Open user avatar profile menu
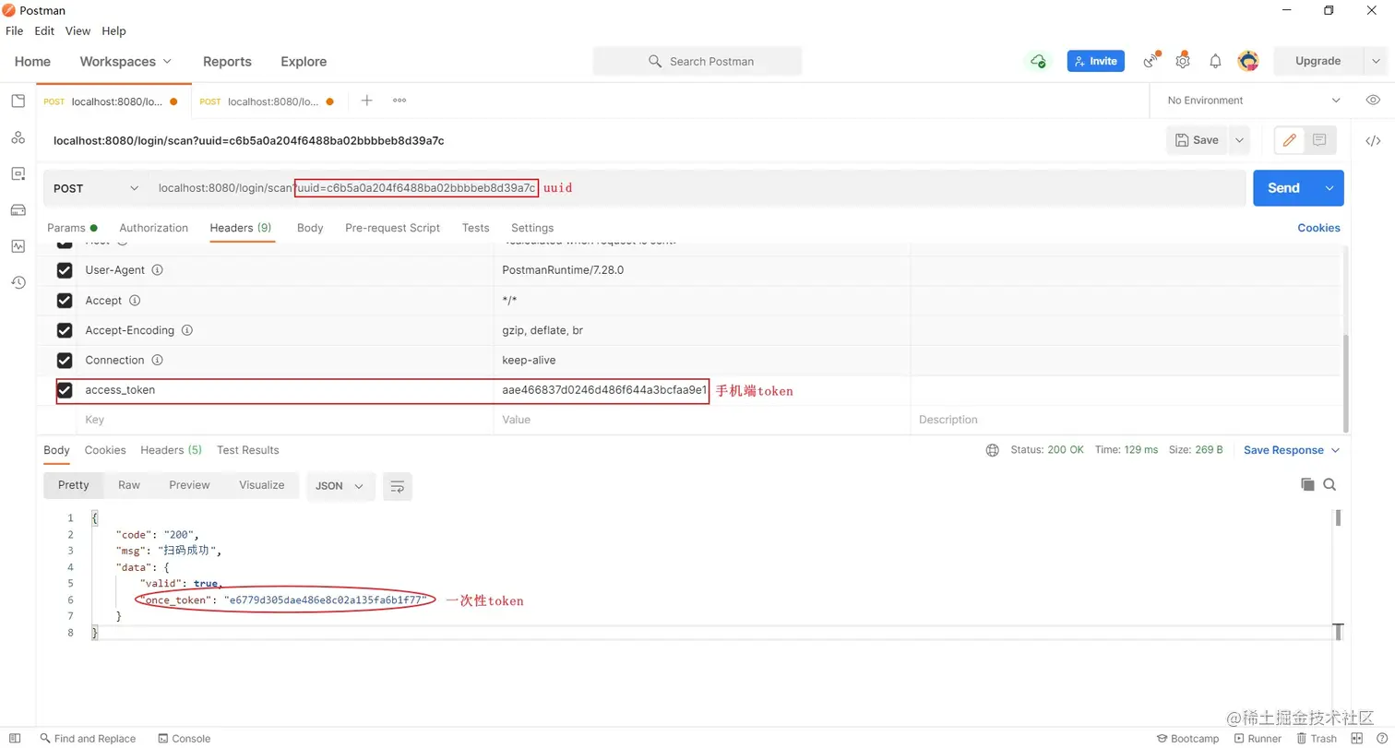Screen dimensions: 1395x748 [x=1248, y=61]
